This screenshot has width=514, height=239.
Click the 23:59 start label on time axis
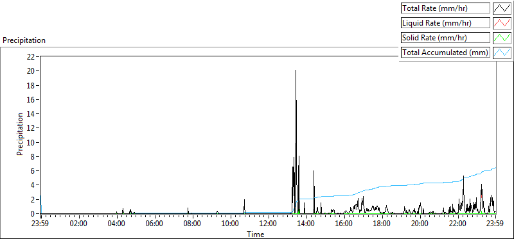coord(40,224)
